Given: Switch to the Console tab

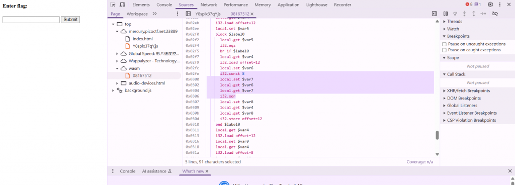Looking at the screenshot, I should pos(164,5).
